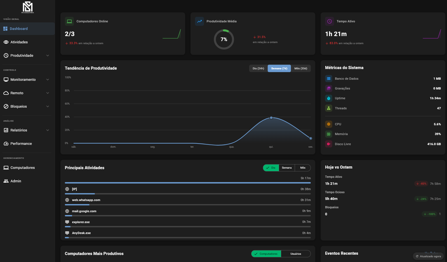Expand the Monitoramento submenu chevron

[48, 80]
